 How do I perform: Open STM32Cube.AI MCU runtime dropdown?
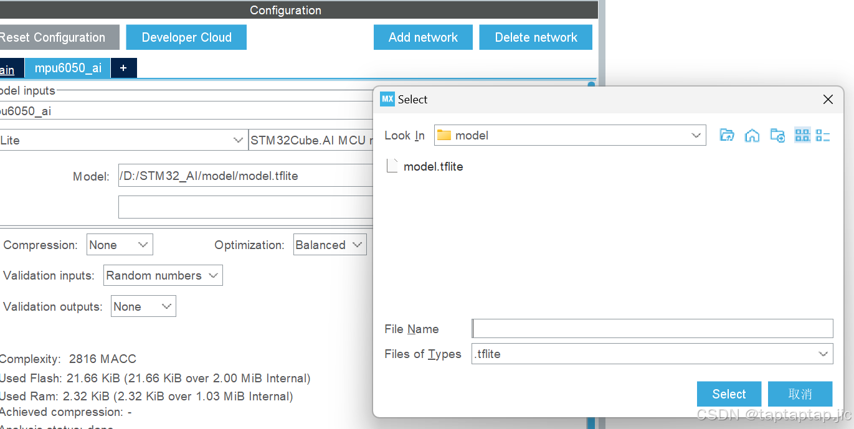tap(311, 140)
